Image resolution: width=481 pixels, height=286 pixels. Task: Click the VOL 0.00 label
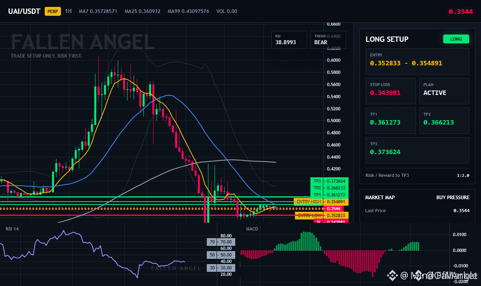pyautogui.click(x=227, y=11)
